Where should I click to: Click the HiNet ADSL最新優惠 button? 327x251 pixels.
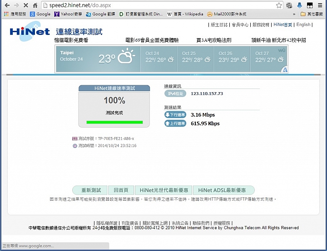[x=224, y=190]
